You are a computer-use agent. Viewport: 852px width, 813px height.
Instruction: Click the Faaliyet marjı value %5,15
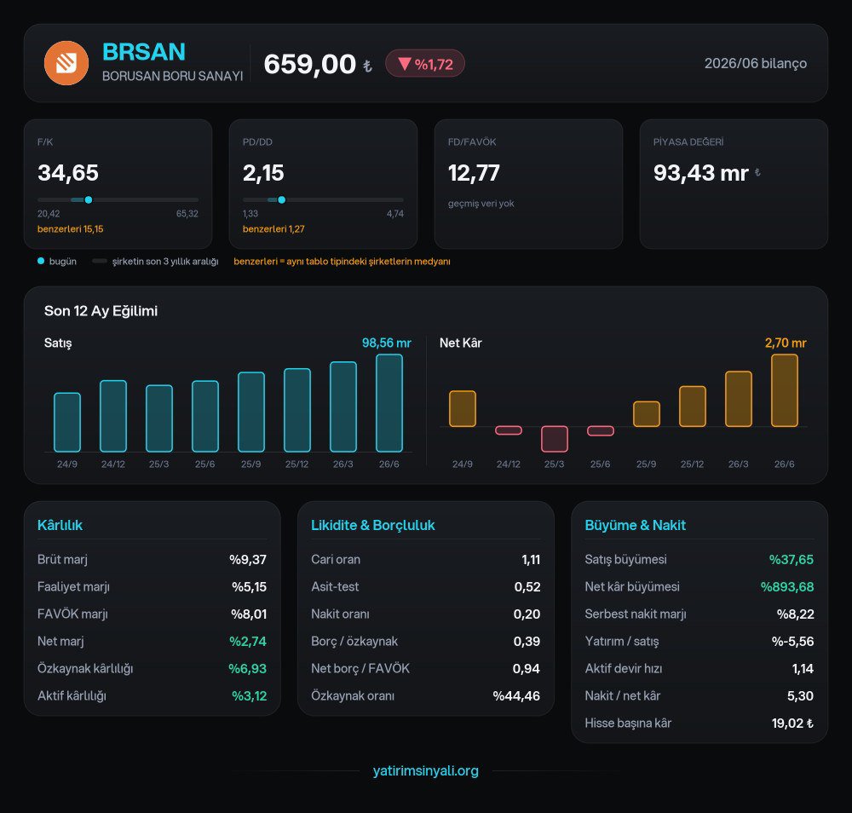point(249,587)
